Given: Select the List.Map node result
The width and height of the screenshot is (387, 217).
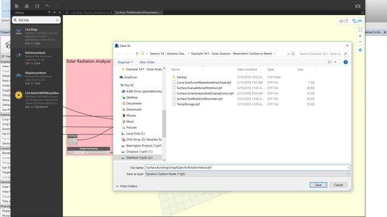Looking at the screenshot, I should [37, 36].
